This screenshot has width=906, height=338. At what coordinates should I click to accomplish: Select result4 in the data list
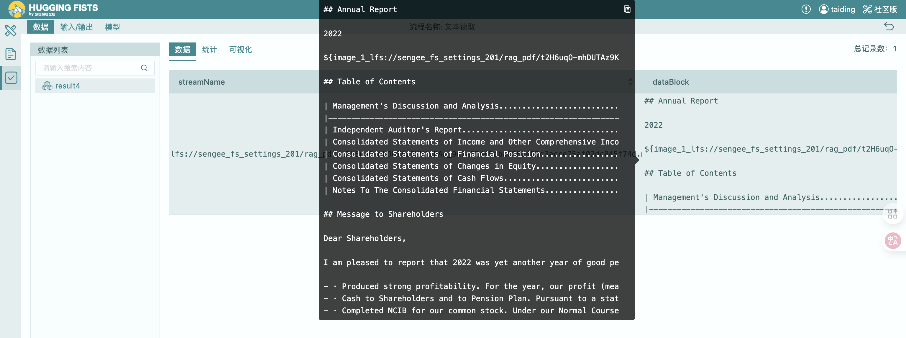pyautogui.click(x=95, y=86)
